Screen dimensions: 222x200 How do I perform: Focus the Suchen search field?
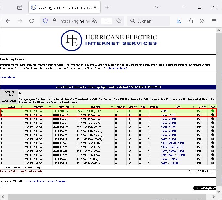[149, 21]
